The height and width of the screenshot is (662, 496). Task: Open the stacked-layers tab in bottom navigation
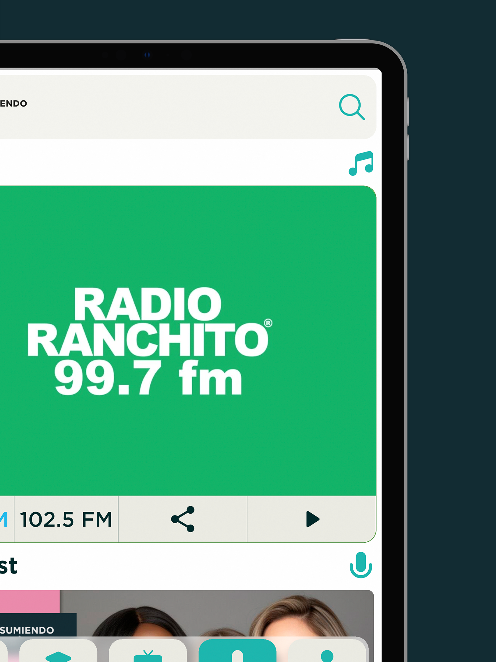coord(58,650)
